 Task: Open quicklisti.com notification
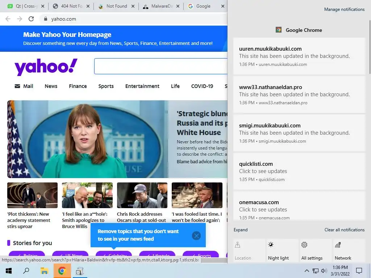(299, 171)
